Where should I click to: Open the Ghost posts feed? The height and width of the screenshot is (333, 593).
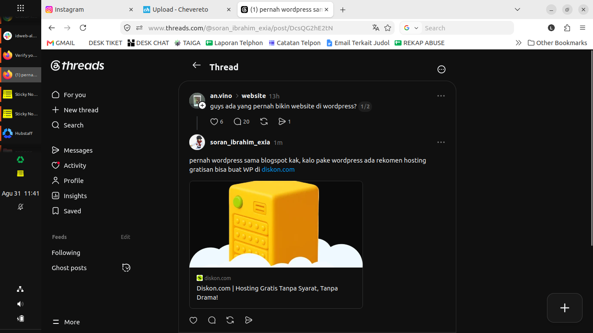(x=69, y=268)
